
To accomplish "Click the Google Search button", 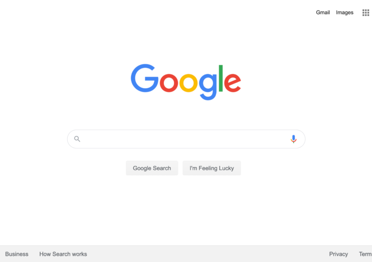I will 152,168.
